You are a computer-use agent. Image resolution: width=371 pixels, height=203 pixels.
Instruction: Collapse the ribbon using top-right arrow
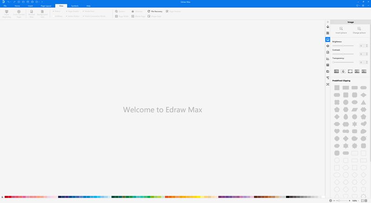point(368,6)
